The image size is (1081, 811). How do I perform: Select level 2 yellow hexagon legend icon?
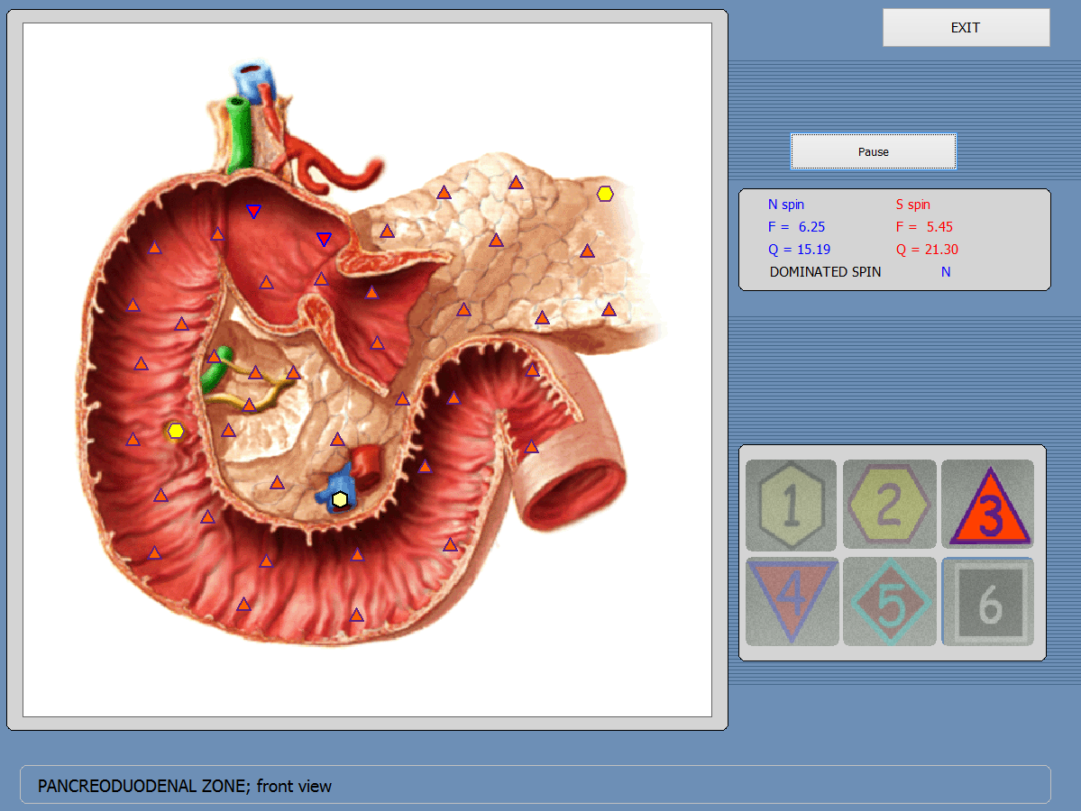click(889, 505)
